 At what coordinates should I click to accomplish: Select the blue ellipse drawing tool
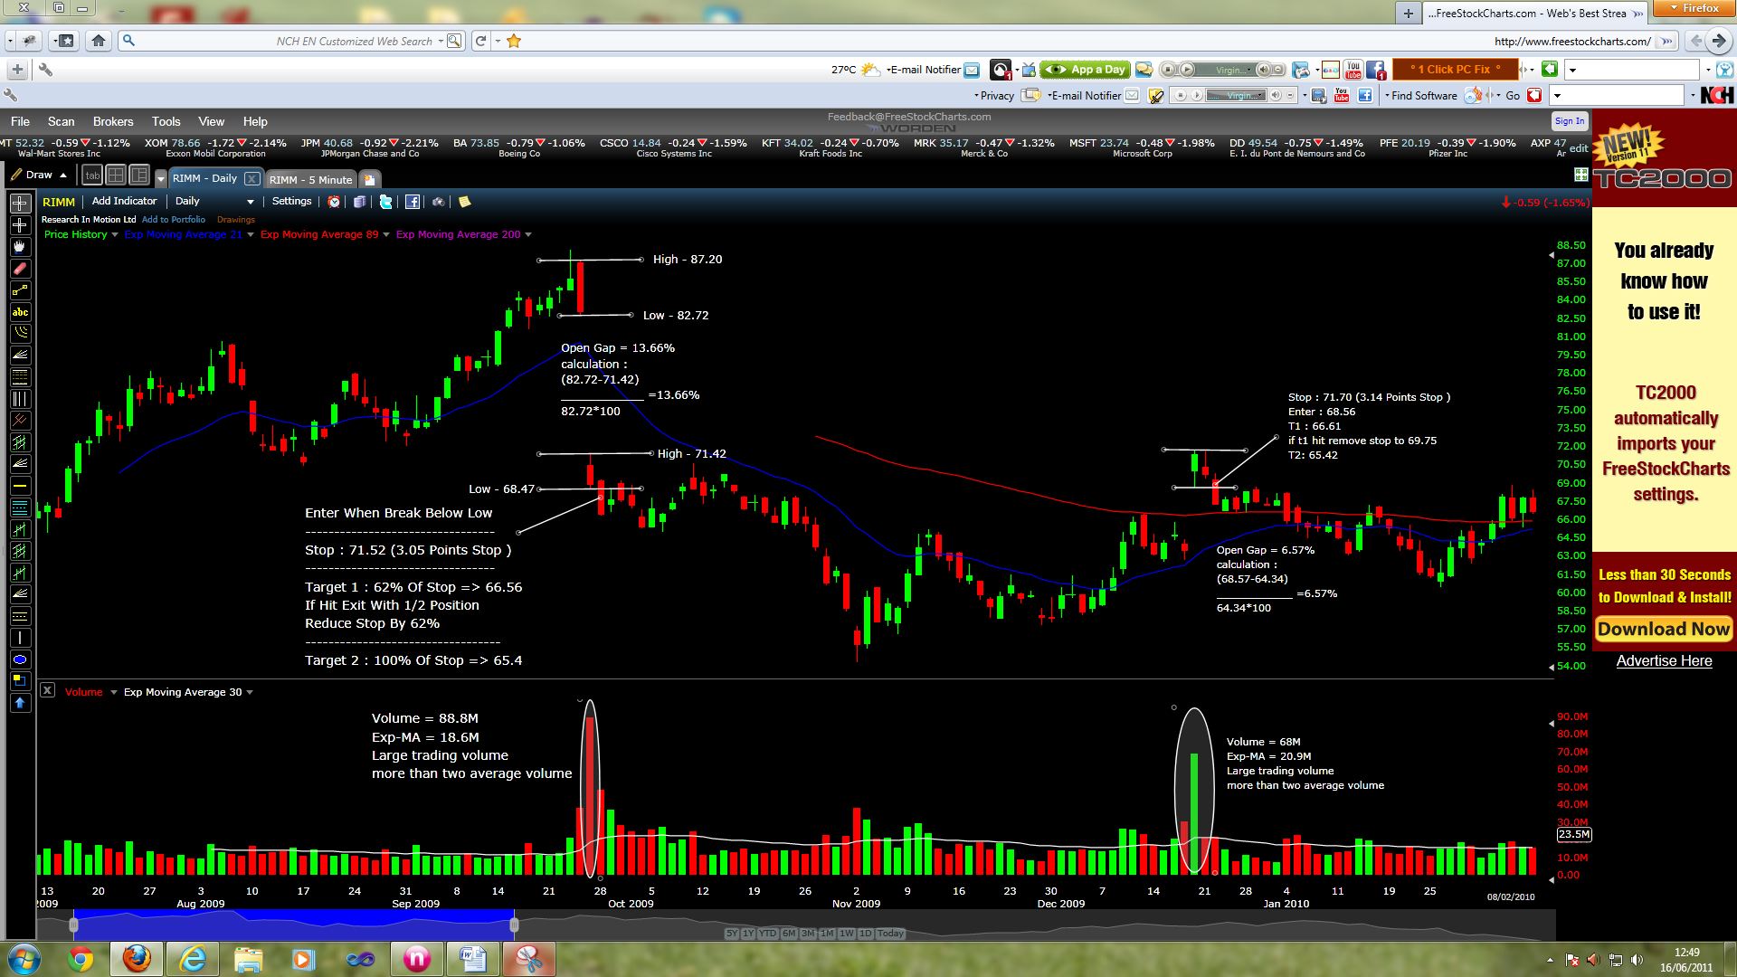coord(20,659)
